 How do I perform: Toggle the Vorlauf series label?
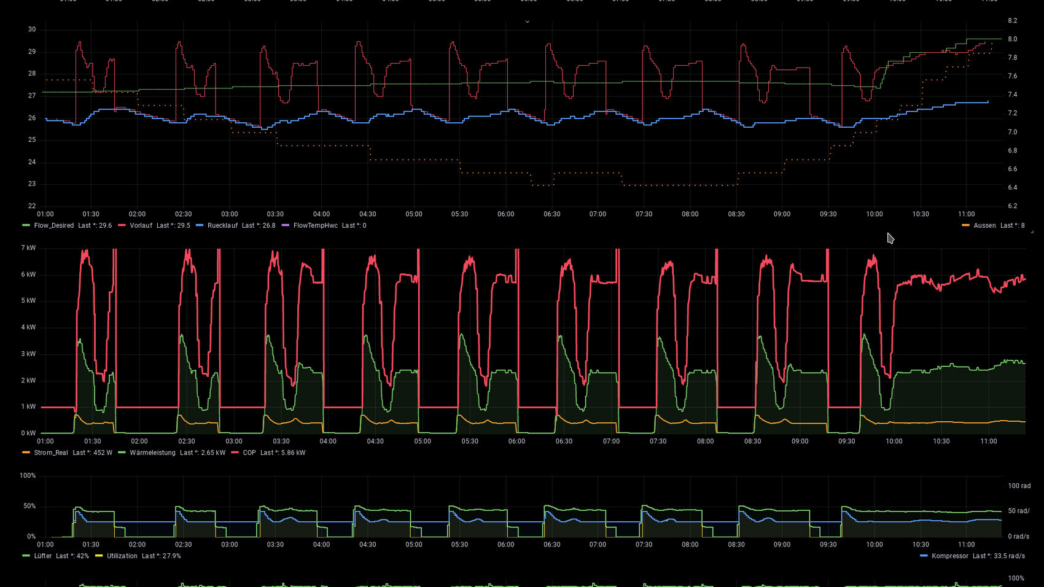141,225
